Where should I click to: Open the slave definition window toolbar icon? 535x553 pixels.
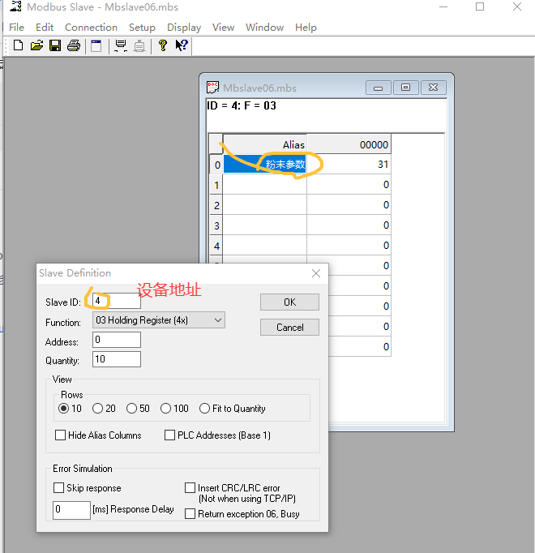click(96, 46)
